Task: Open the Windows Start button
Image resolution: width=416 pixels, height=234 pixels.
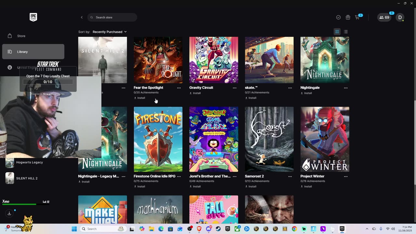Action: [74, 229]
